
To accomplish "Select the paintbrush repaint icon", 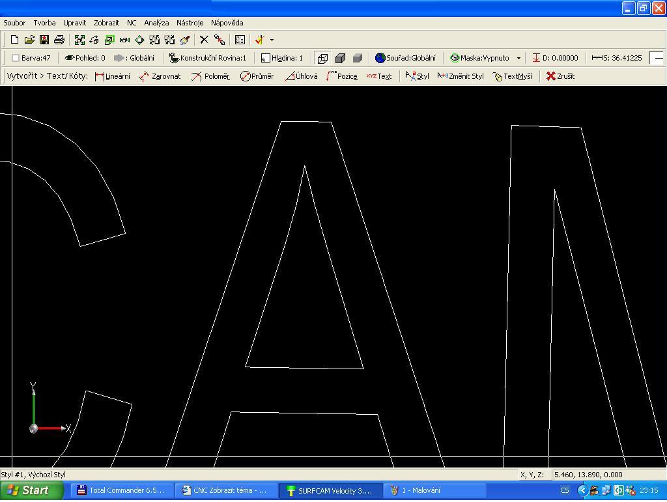I will coord(185,40).
